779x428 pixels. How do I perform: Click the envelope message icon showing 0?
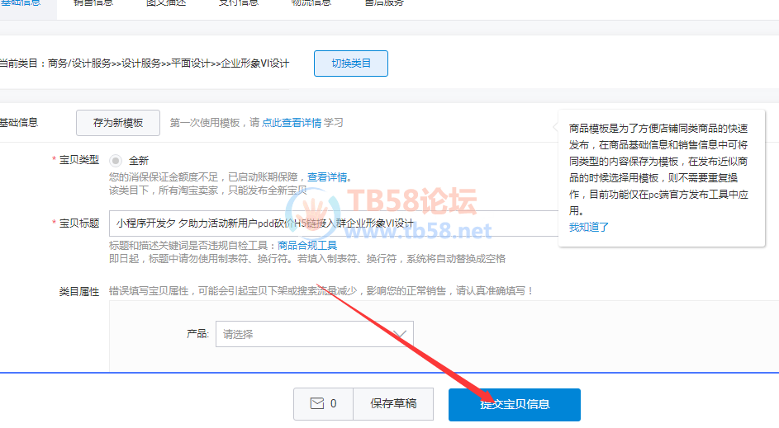point(323,404)
